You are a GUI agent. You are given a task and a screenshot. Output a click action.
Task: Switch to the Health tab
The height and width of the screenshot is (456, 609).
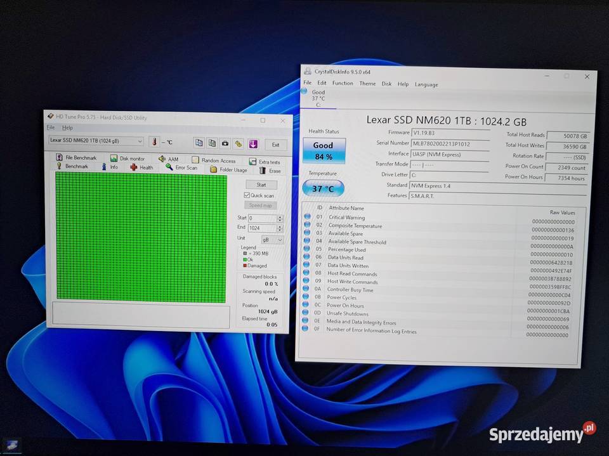[141, 167]
